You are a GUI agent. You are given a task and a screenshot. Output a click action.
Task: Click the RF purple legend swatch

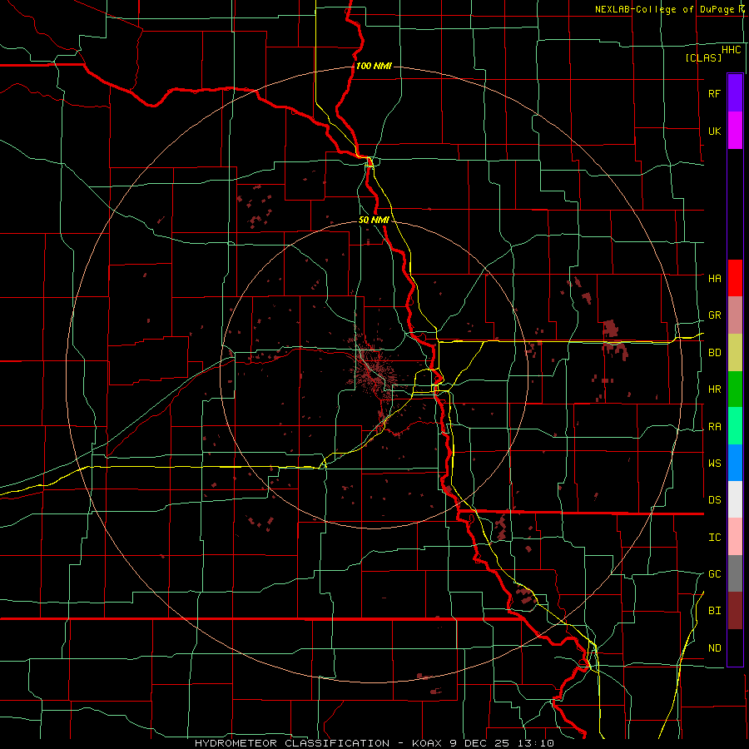coord(735,93)
